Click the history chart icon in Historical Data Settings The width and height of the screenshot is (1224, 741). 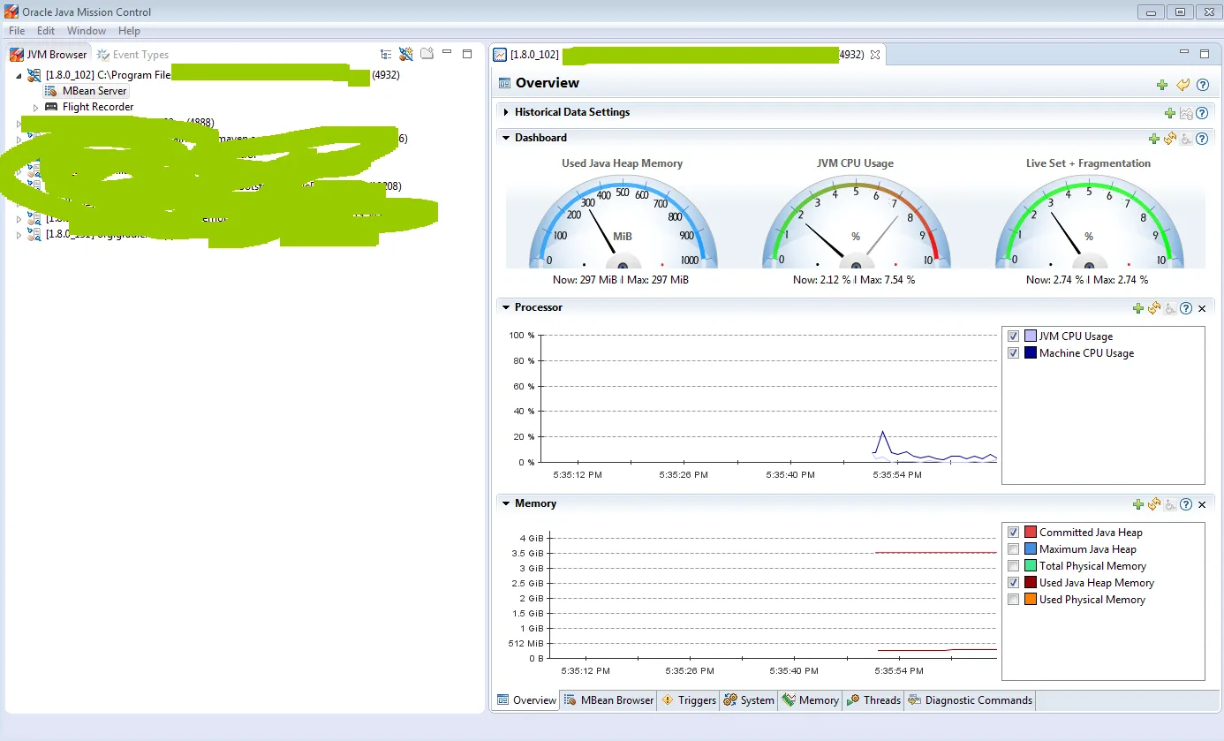coord(1186,113)
